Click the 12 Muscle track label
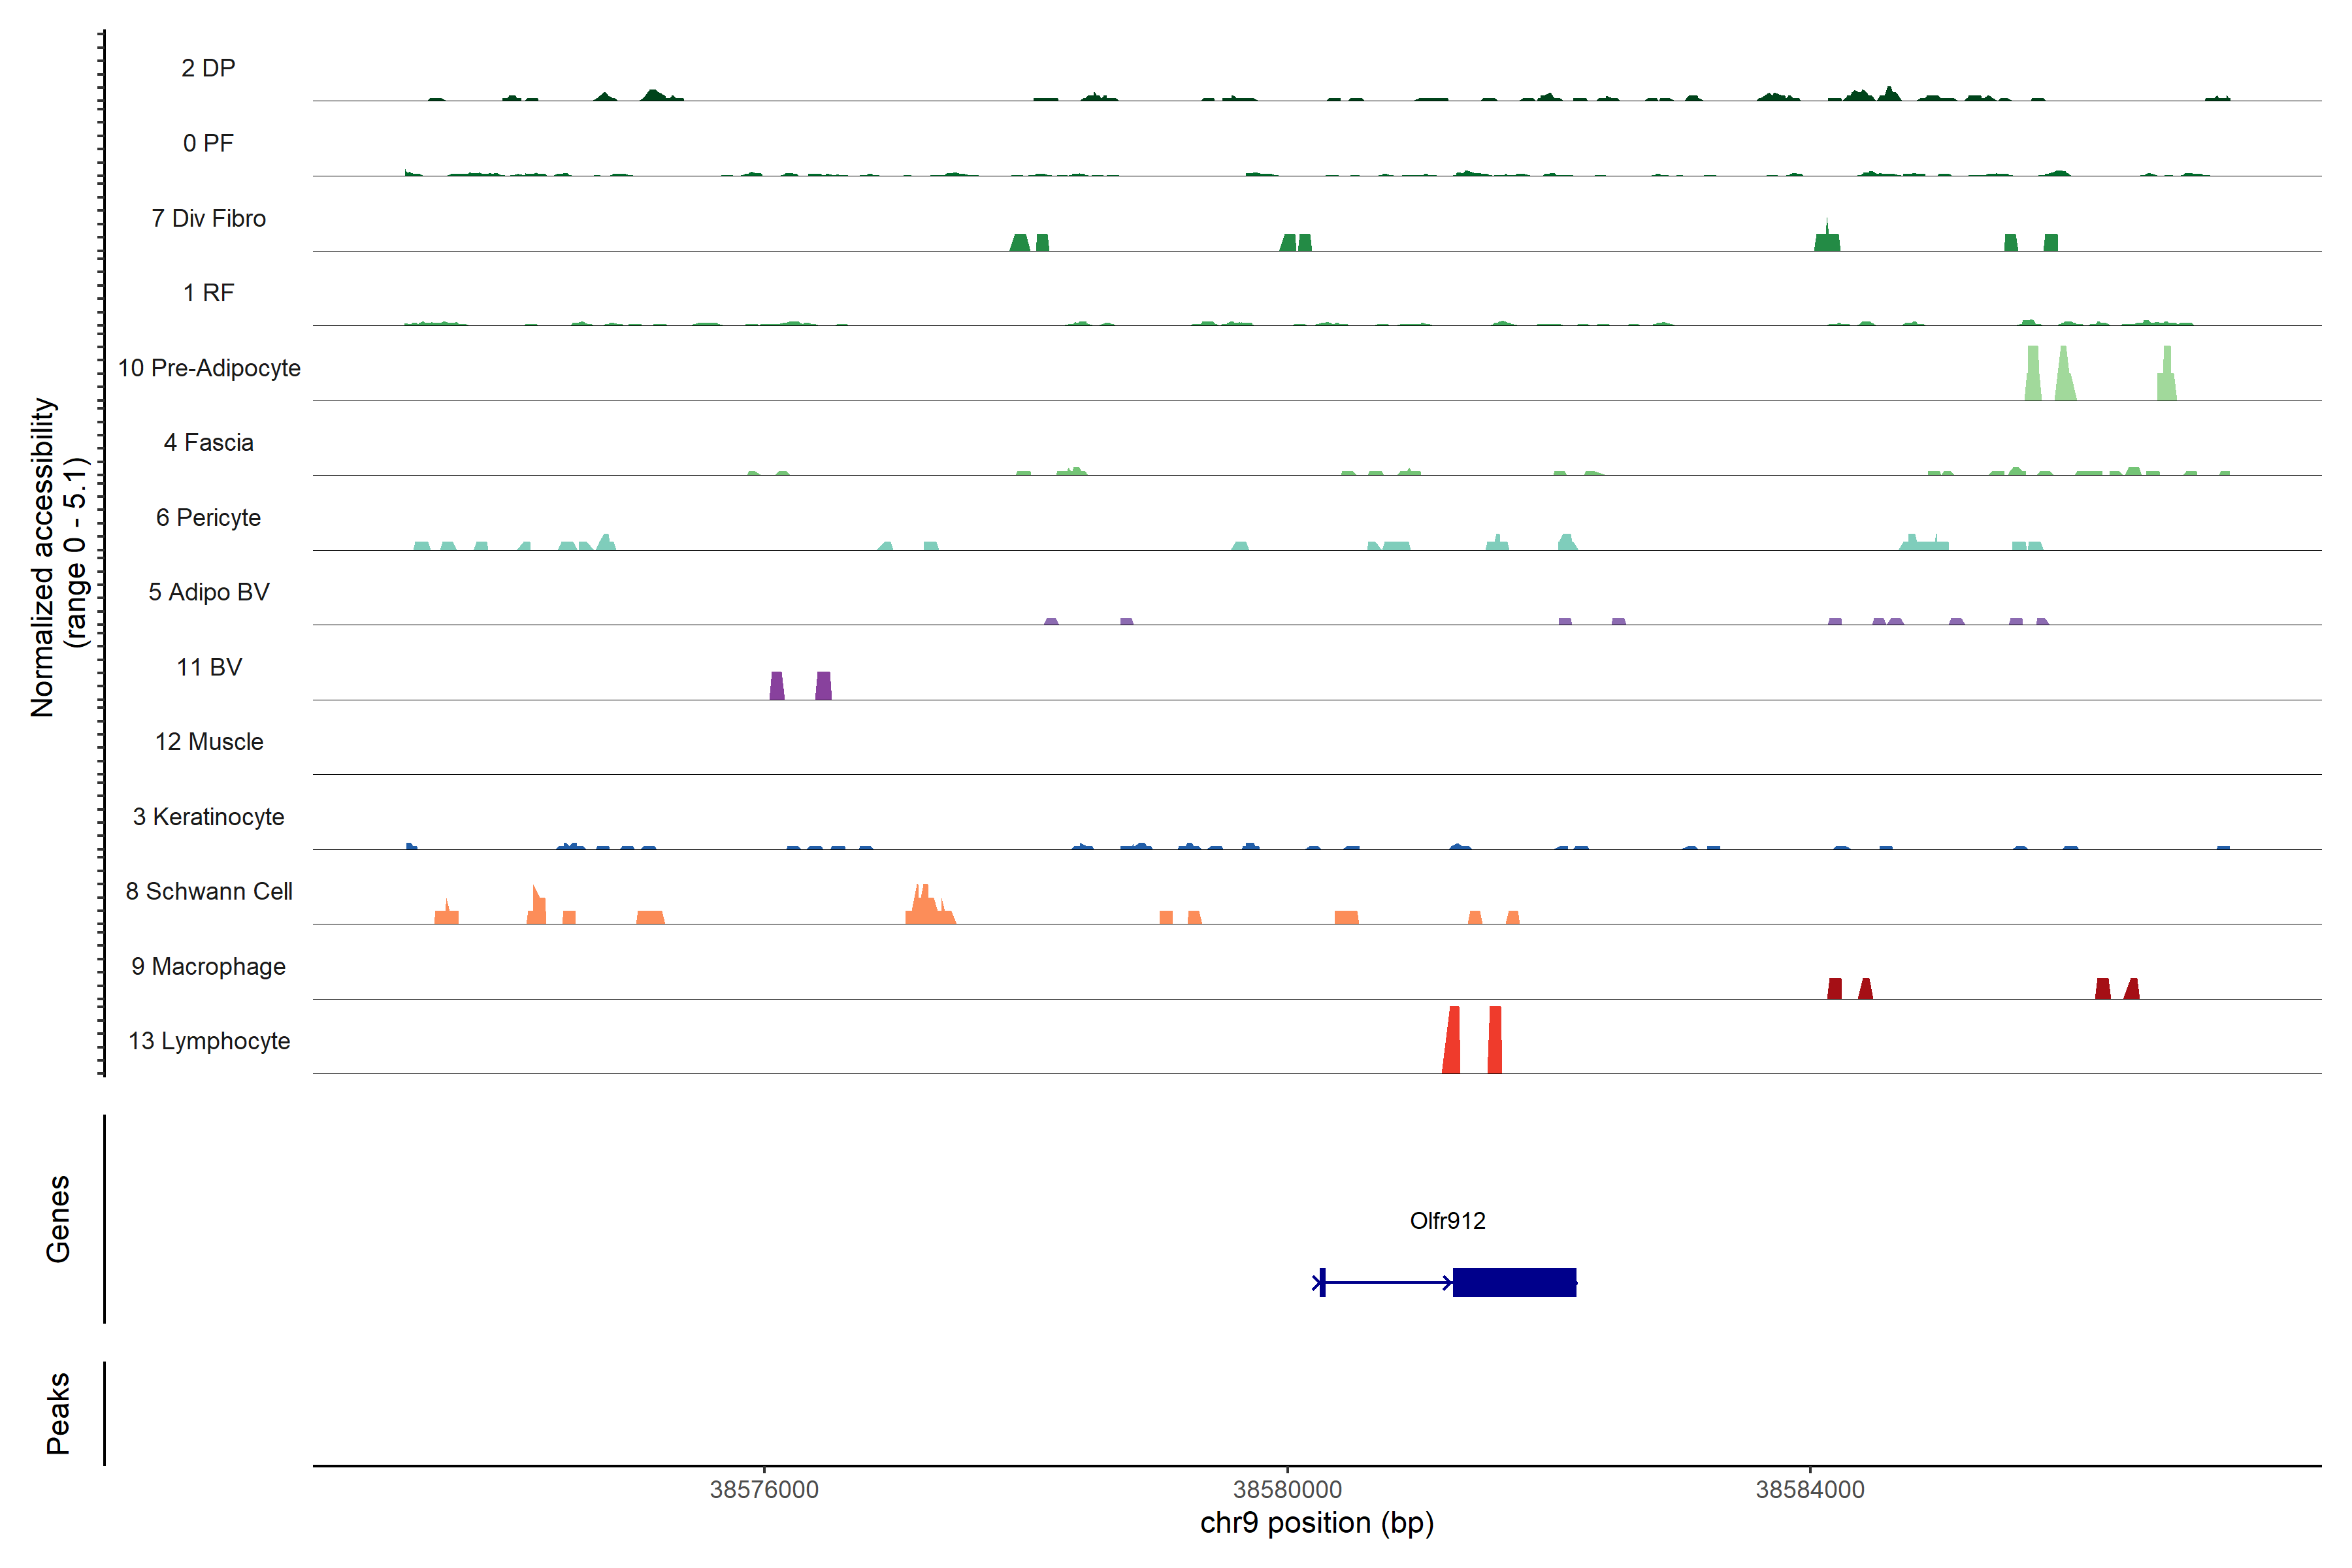This screenshot has height=1568, width=2352. click(209, 742)
